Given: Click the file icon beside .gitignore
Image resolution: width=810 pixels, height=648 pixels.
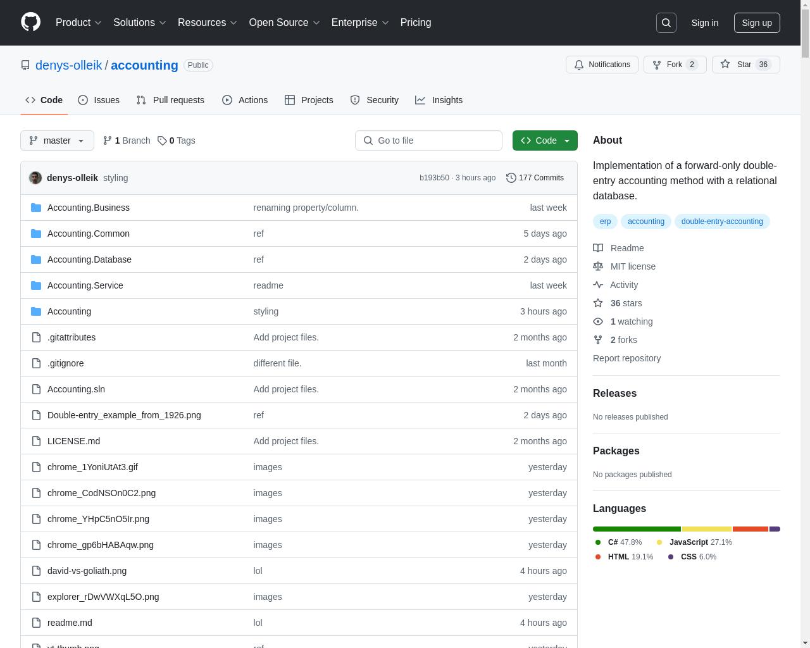Looking at the screenshot, I should click(x=36, y=363).
